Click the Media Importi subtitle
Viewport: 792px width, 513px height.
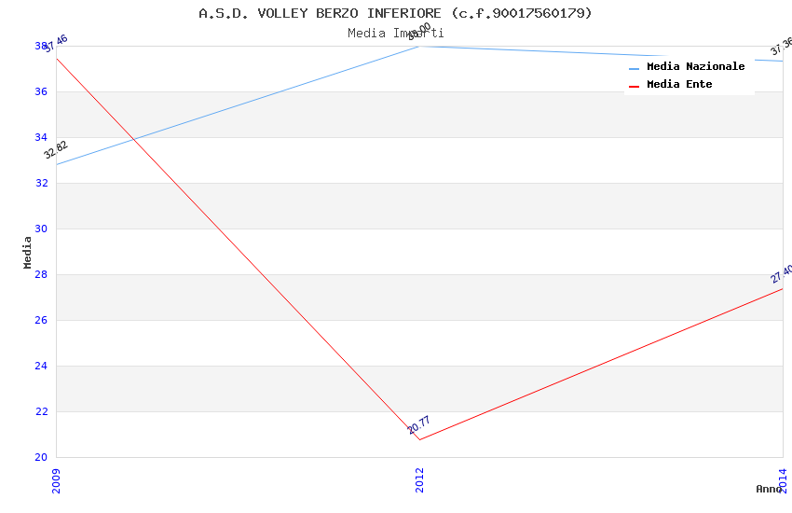(x=395, y=34)
